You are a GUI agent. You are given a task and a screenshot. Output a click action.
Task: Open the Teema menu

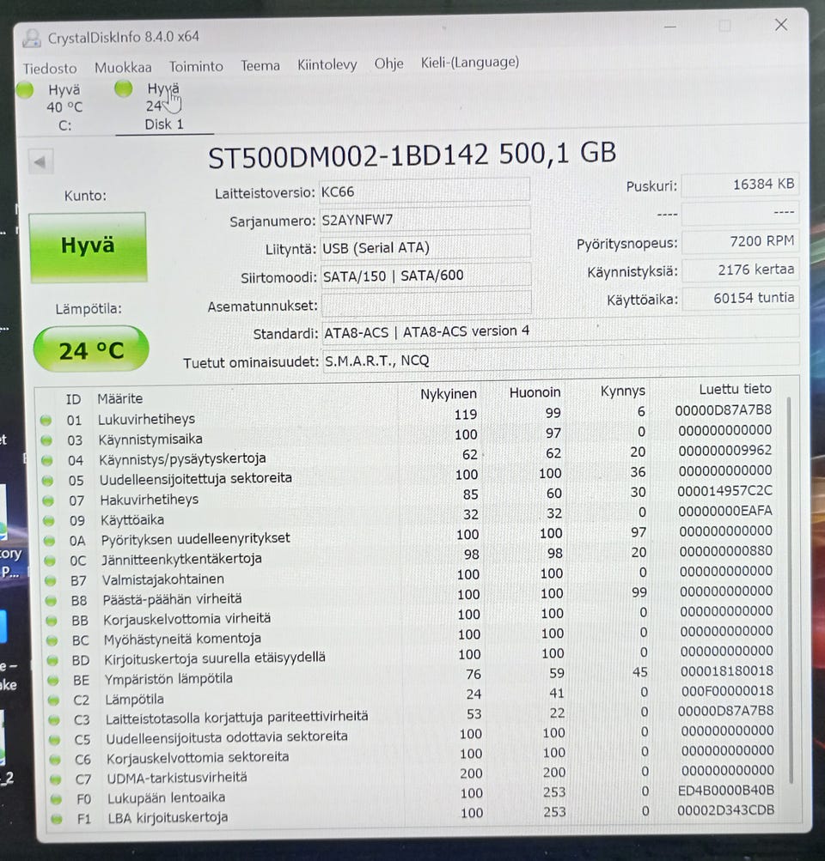[x=260, y=66]
